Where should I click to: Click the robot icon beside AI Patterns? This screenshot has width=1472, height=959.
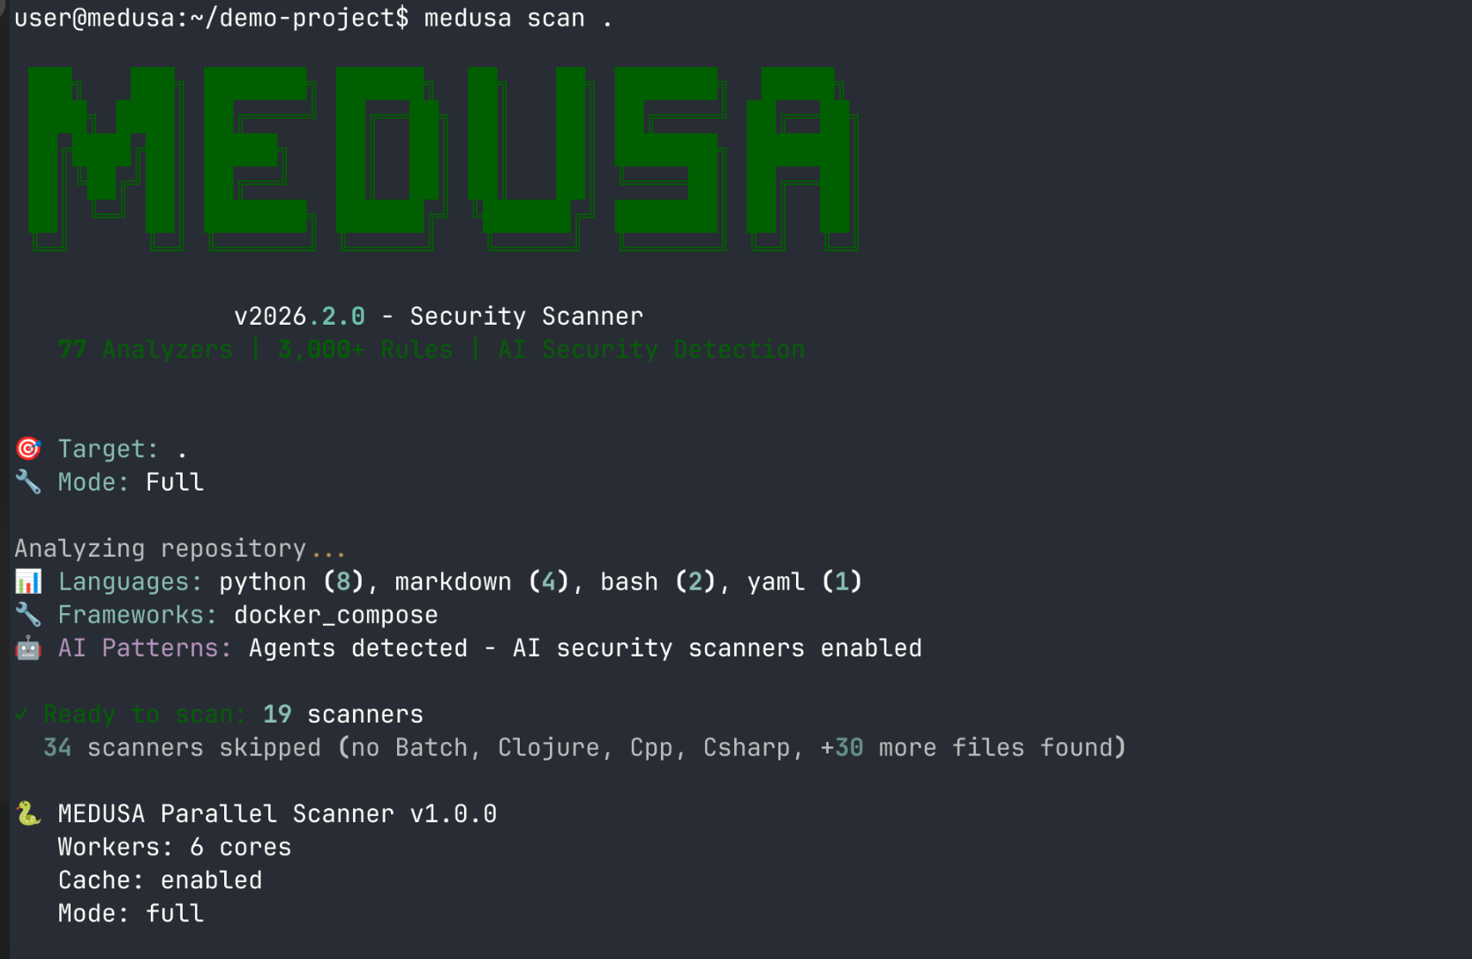pos(28,648)
